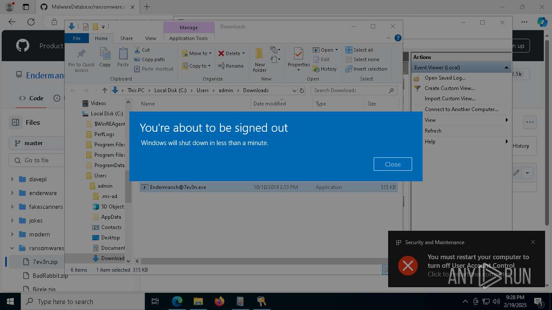The image size is (552, 310).
Task: Open the Application Tools tab
Action: pyautogui.click(x=188, y=38)
